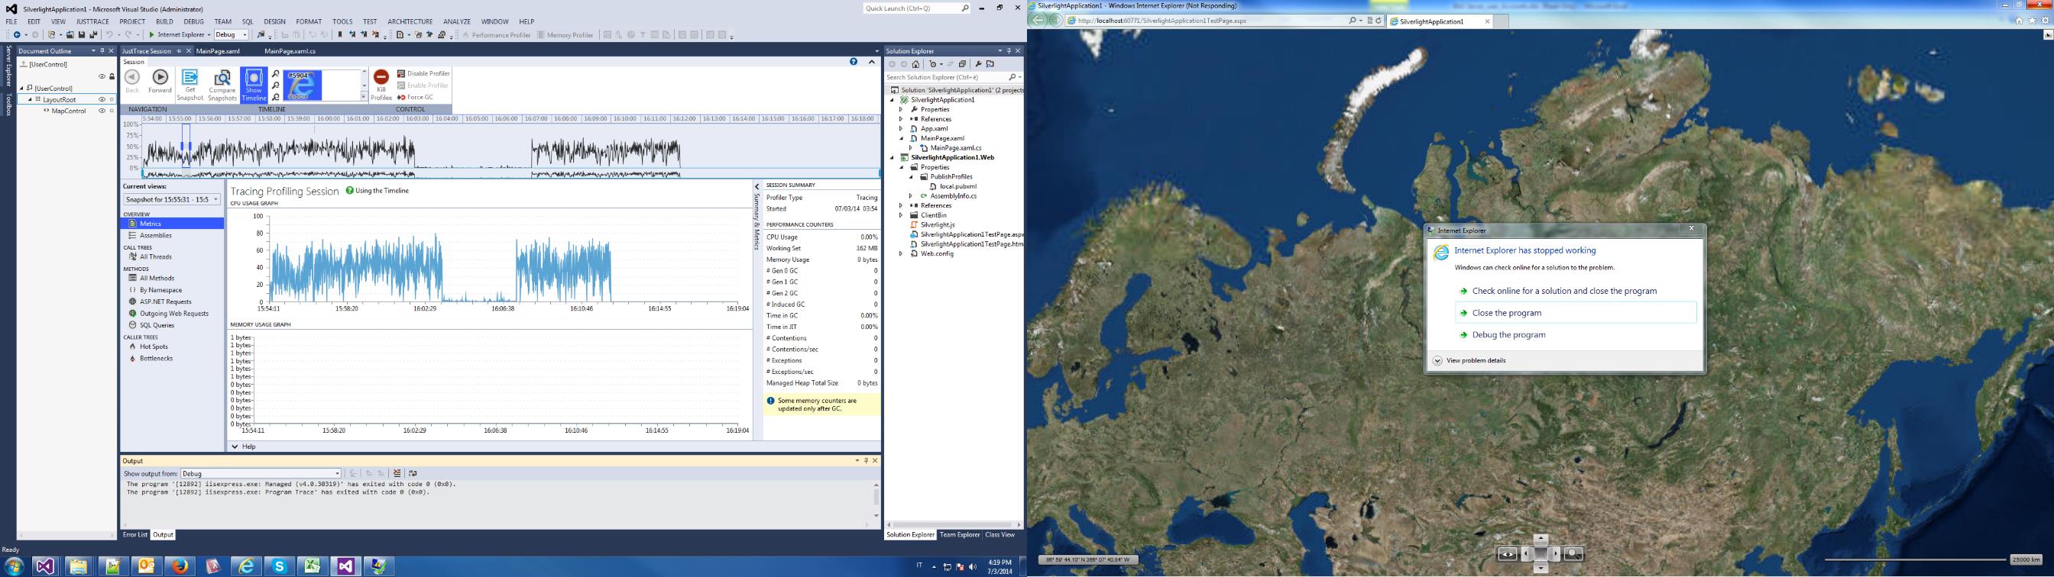Image resolution: width=2054 pixels, height=577 pixels.
Task: Switch to the MainPage.xaml.cs tab
Action: (x=290, y=51)
